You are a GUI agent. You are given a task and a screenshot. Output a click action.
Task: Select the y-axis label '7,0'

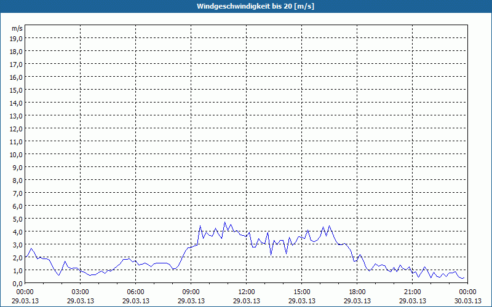click(18, 193)
